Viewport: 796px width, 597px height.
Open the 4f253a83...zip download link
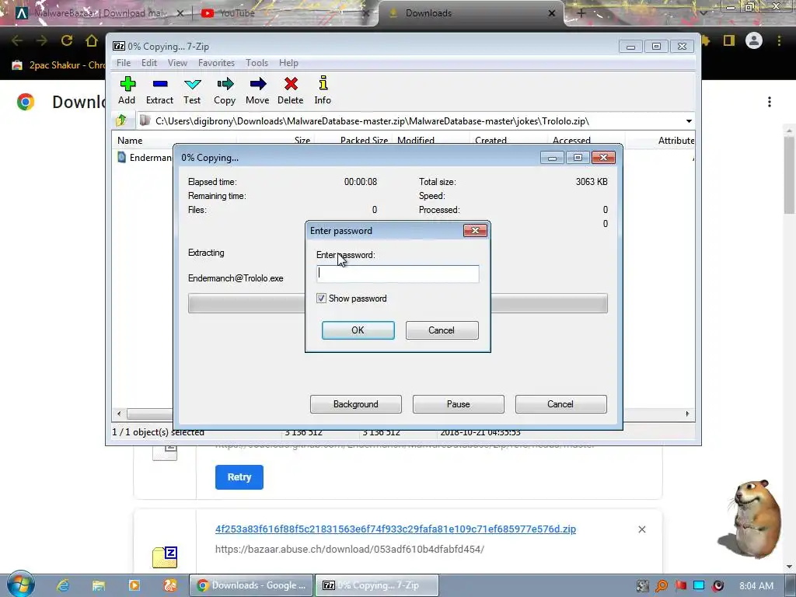click(396, 529)
